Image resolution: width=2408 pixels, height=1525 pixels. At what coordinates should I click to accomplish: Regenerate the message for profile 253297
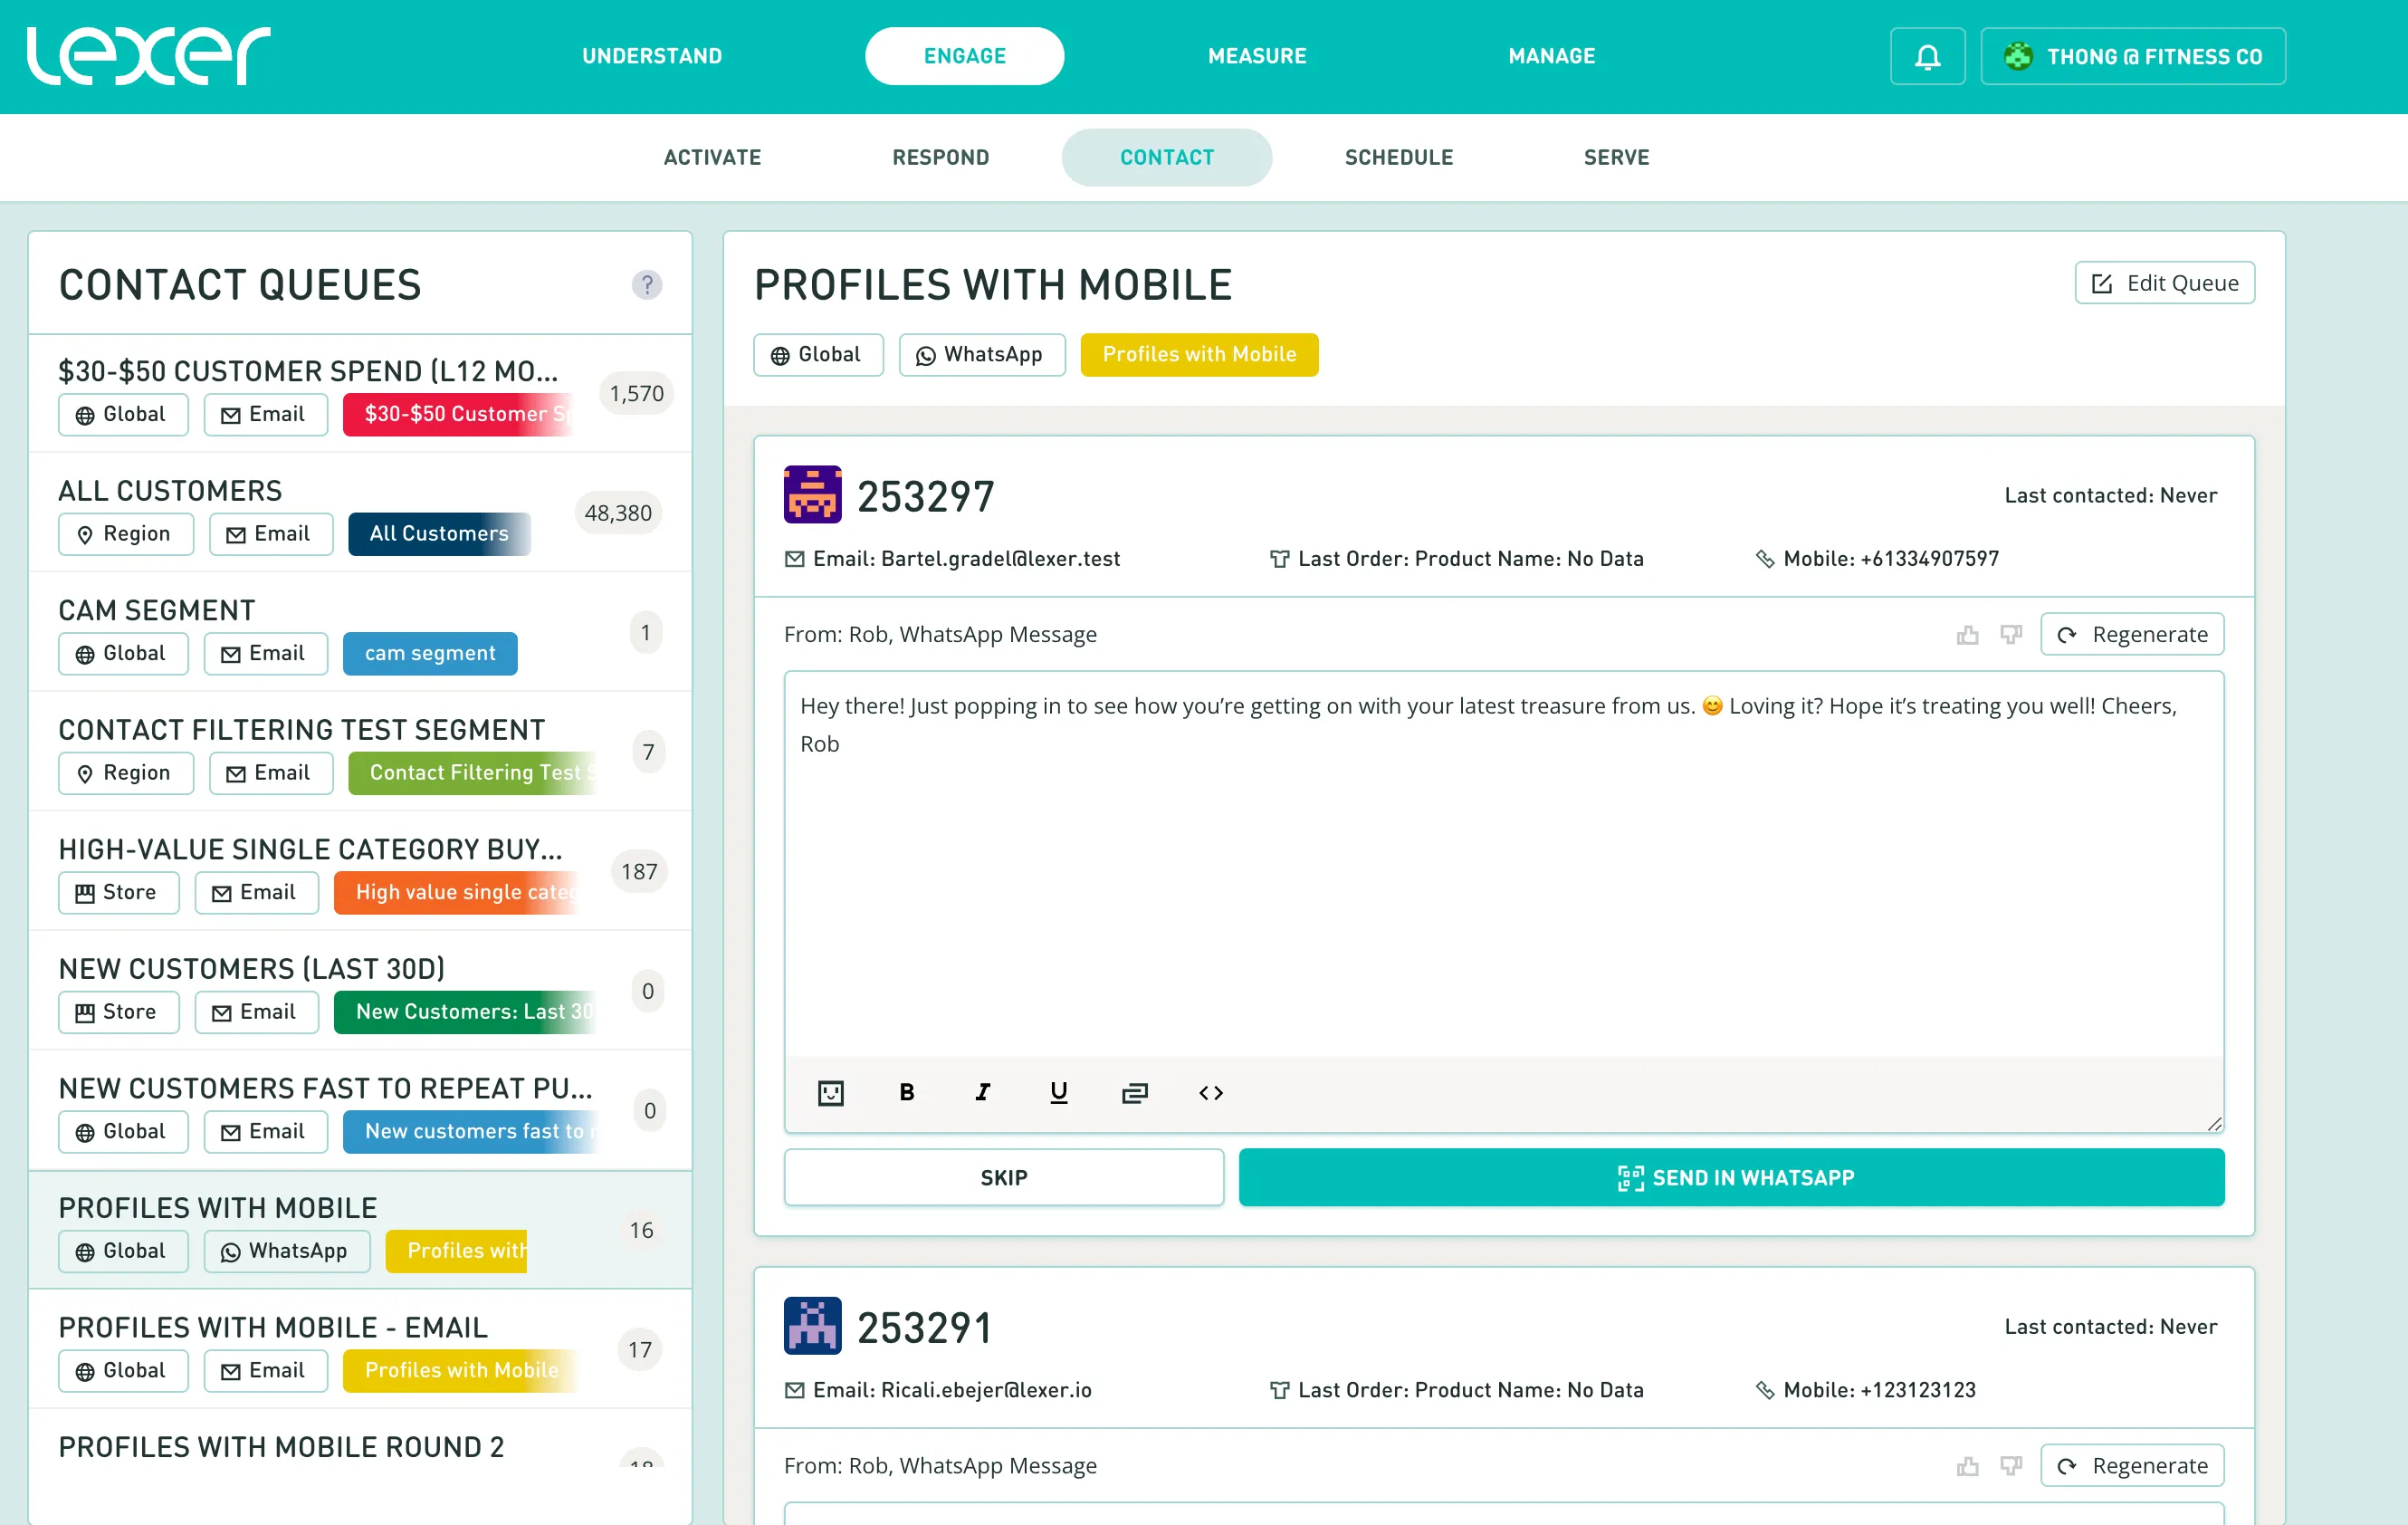[x=2131, y=635]
